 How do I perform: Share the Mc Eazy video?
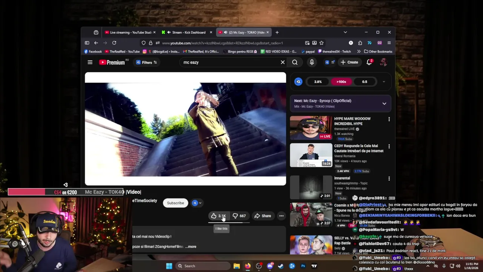(x=263, y=216)
